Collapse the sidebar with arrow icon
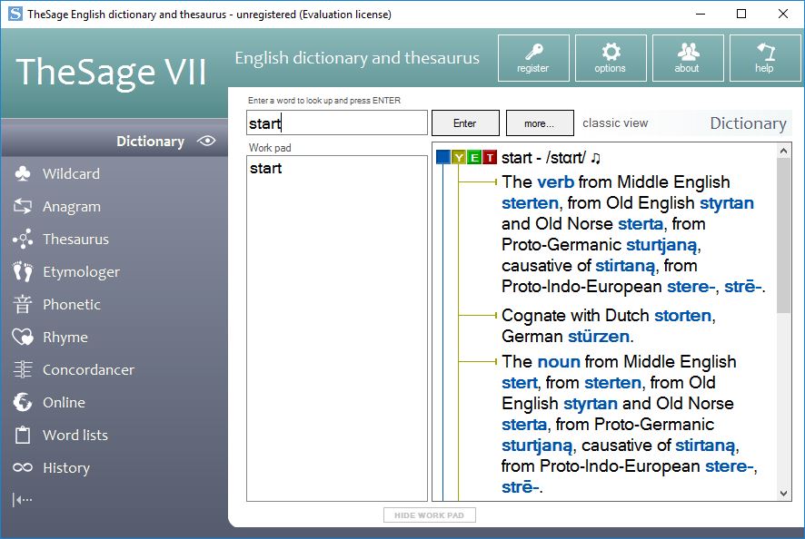The width and height of the screenshot is (805, 539). point(22,499)
